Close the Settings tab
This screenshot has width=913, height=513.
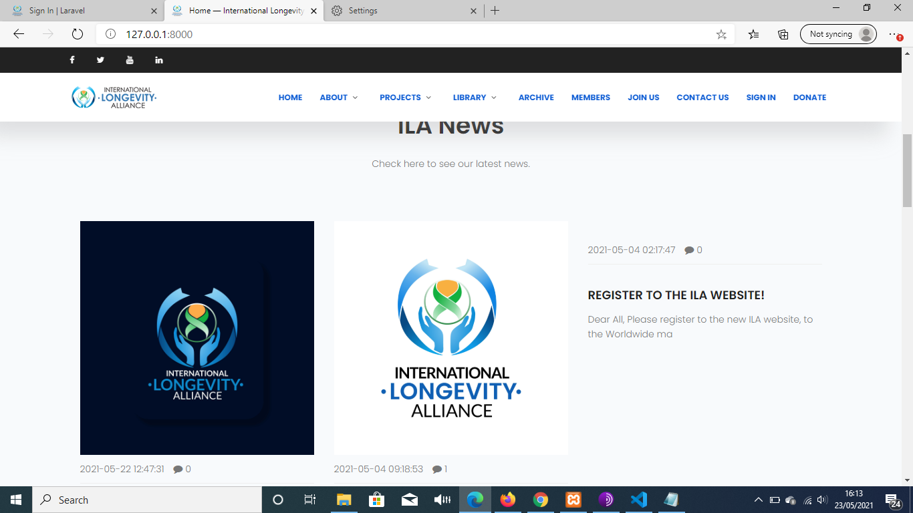(x=473, y=11)
